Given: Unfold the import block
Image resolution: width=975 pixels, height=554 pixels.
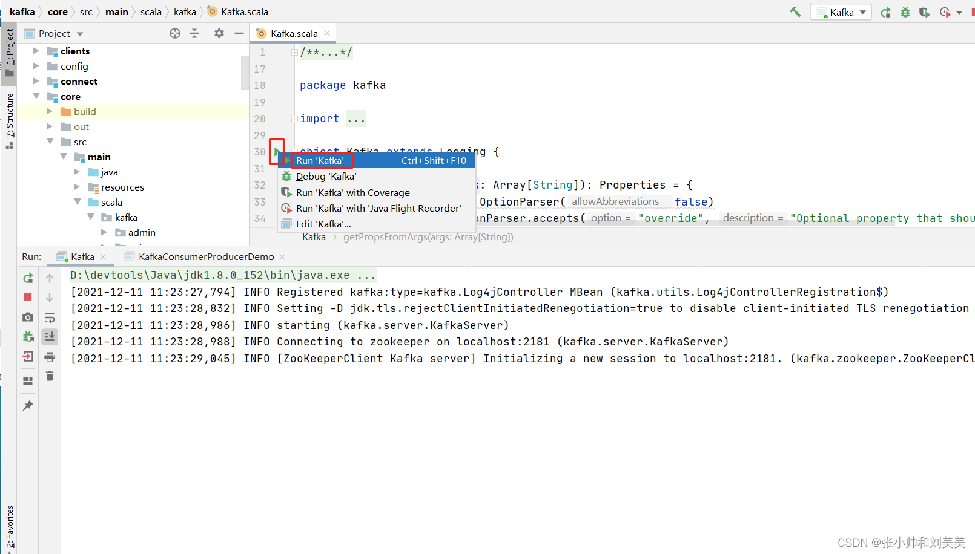Looking at the screenshot, I should pyautogui.click(x=294, y=119).
